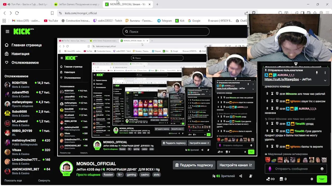Screen dimensions: 332x186
Task: Click the pin icon in pinned message
Action: coord(317,73)
